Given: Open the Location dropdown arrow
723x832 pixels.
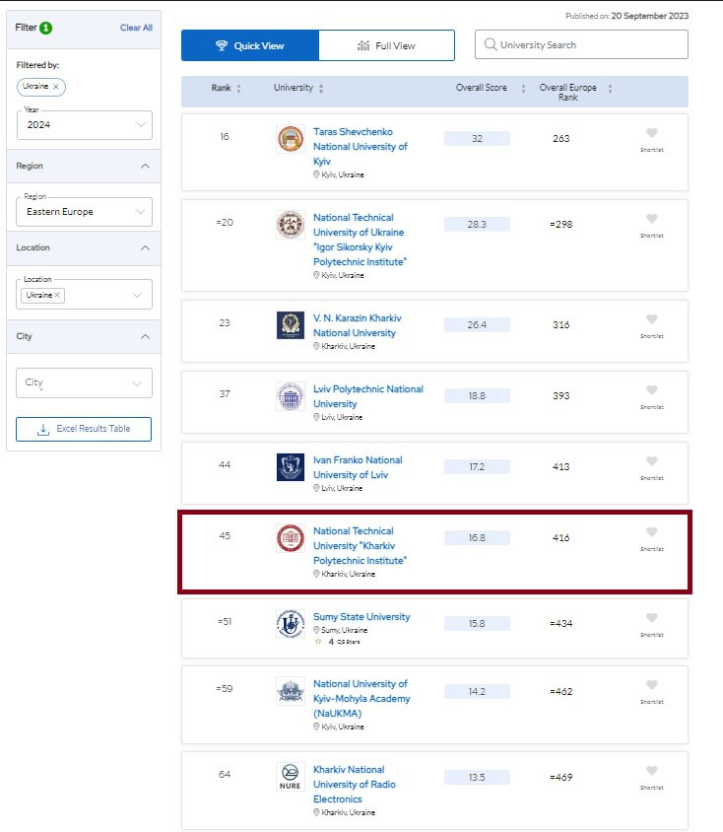Looking at the screenshot, I should (137, 295).
